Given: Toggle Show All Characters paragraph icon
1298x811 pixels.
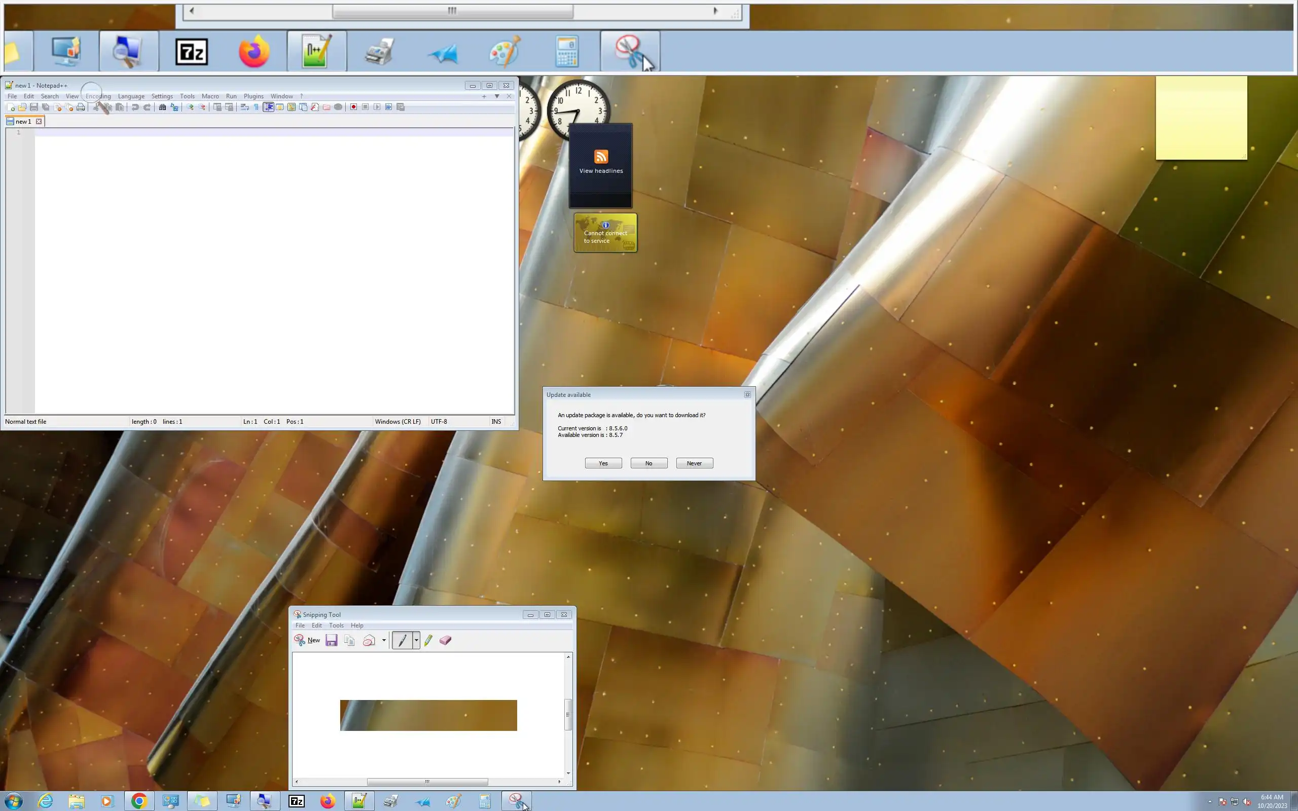Looking at the screenshot, I should [257, 107].
